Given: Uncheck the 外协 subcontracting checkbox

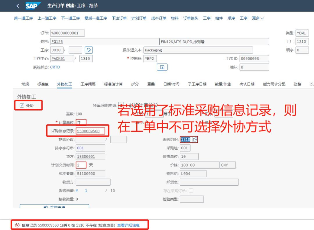Looking at the screenshot, I should [x=22, y=106].
